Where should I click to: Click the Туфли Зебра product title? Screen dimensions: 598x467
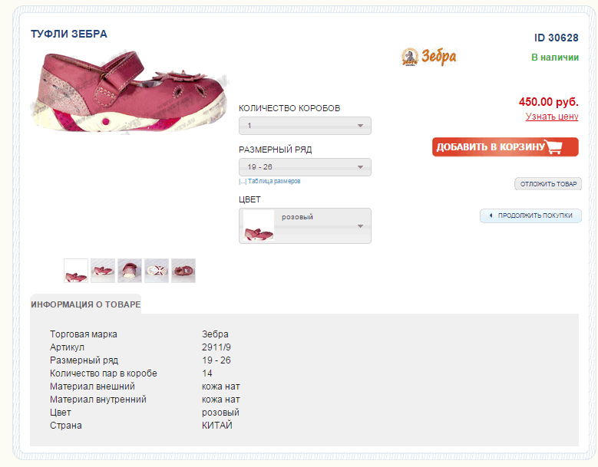click(69, 34)
